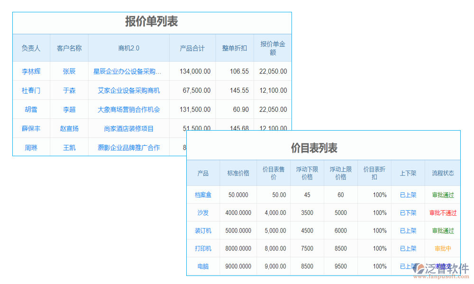Toggle 已上架 status for 档案盒
Screen dimensions: 474x284
(x=407, y=195)
